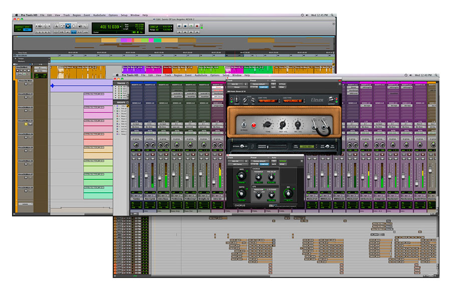The width and height of the screenshot is (451, 293).
Task: Open the Apple menu in back window
Action: [x=17, y=15]
